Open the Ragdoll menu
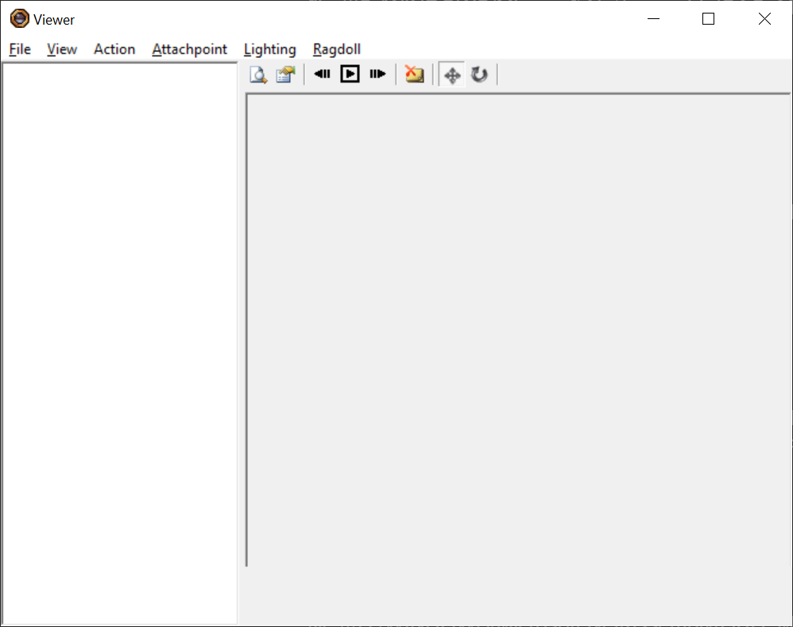Screen dimensions: 793x627 coord(337,49)
